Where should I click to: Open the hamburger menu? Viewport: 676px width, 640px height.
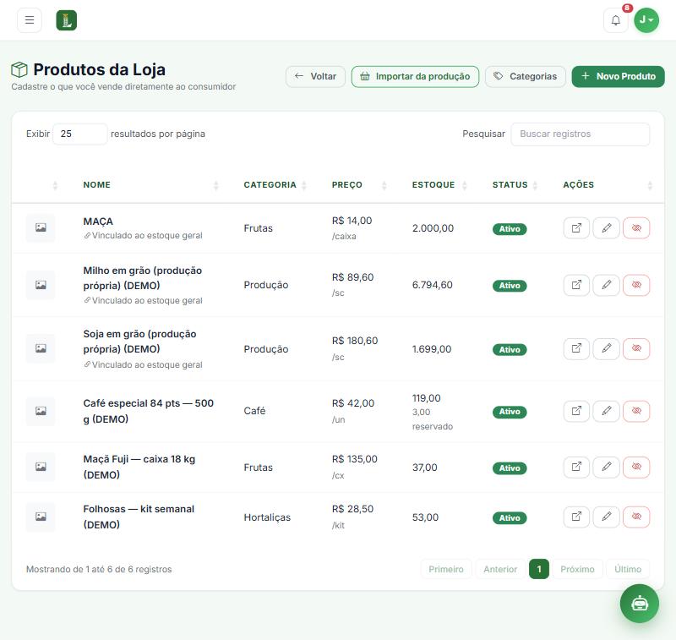click(x=30, y=19)
